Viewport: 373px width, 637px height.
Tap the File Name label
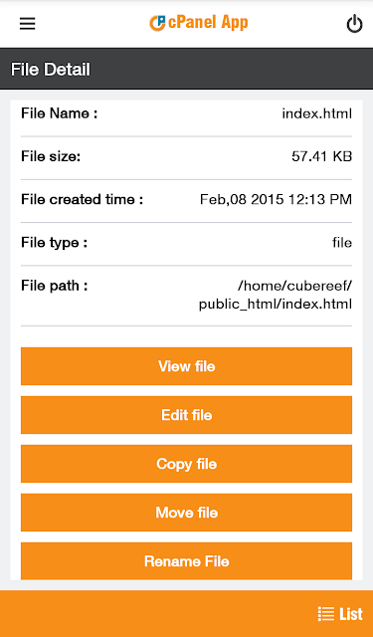point(60,113)
